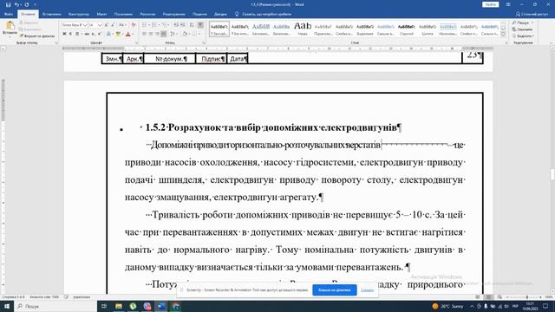
Task: Start a numbered list
Action: click(154, 25)
